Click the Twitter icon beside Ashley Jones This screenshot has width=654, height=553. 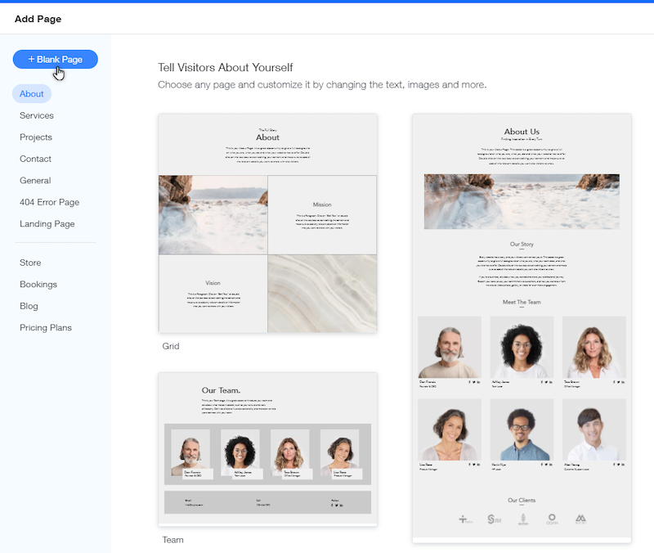(x=548, y=382)
